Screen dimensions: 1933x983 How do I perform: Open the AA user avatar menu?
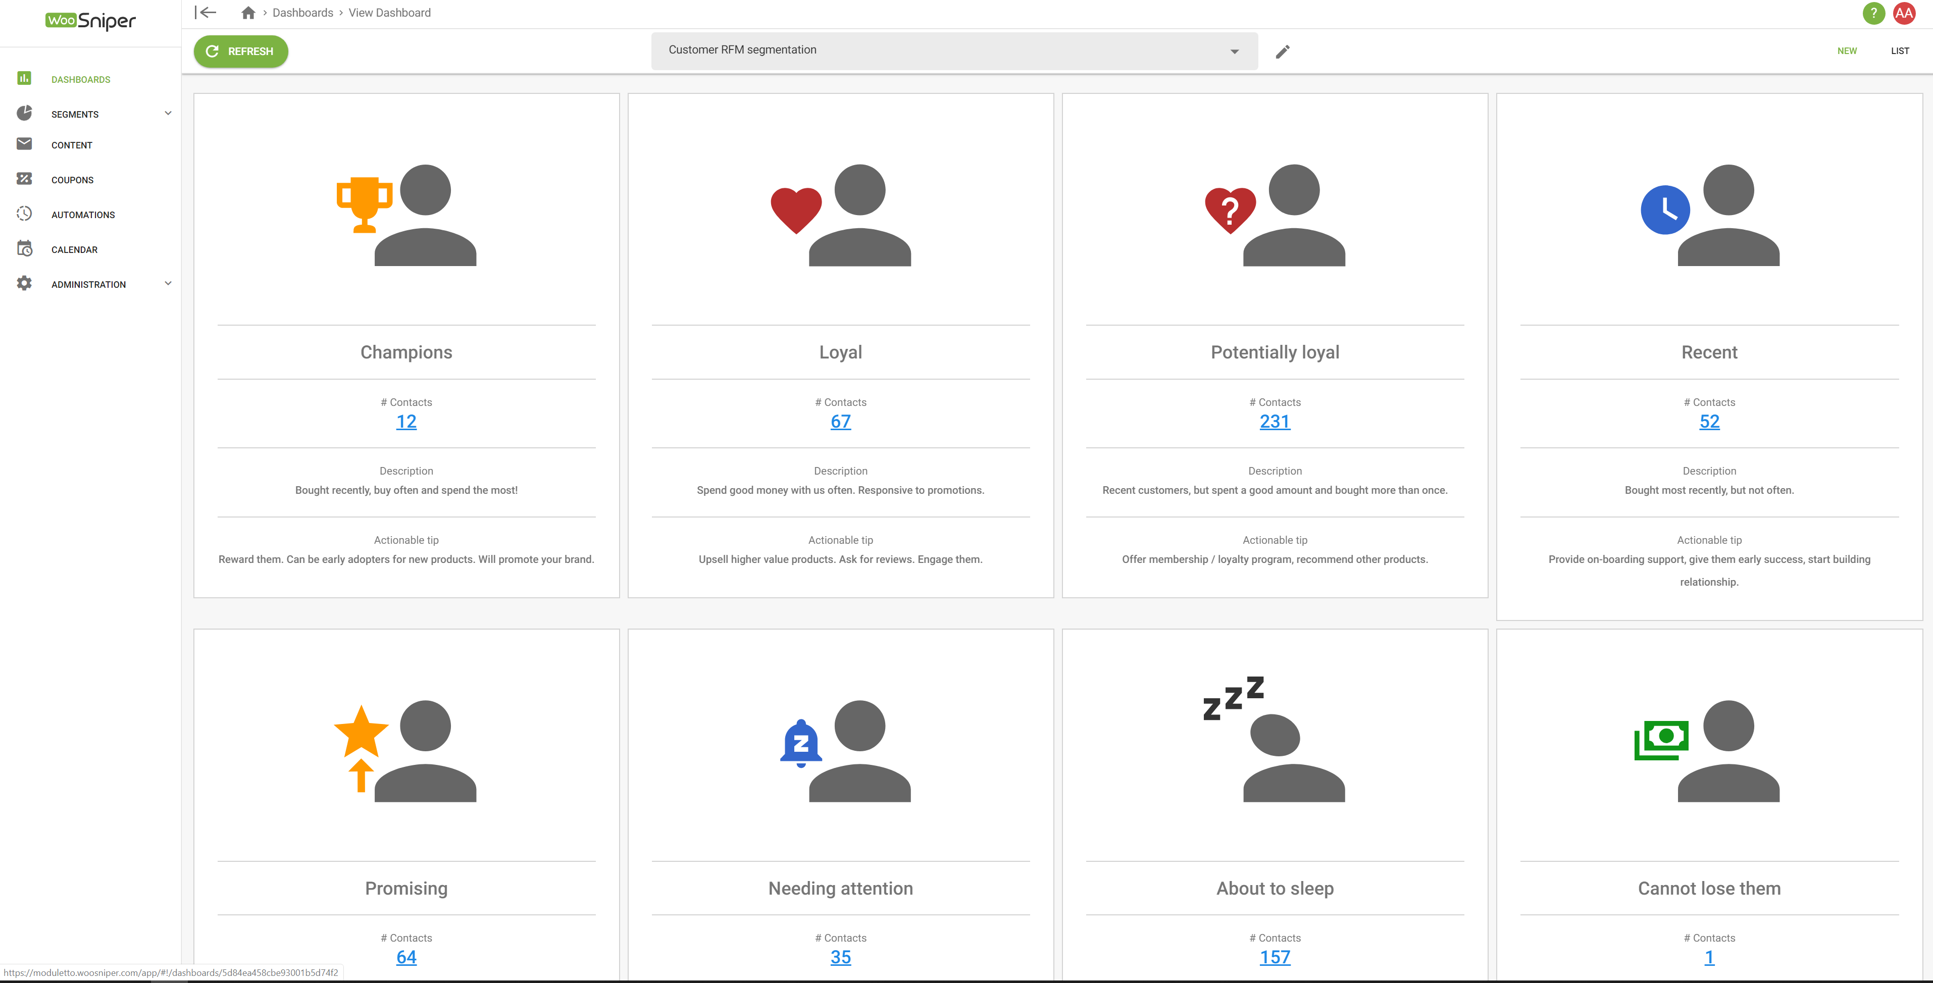coord(1905,13)
